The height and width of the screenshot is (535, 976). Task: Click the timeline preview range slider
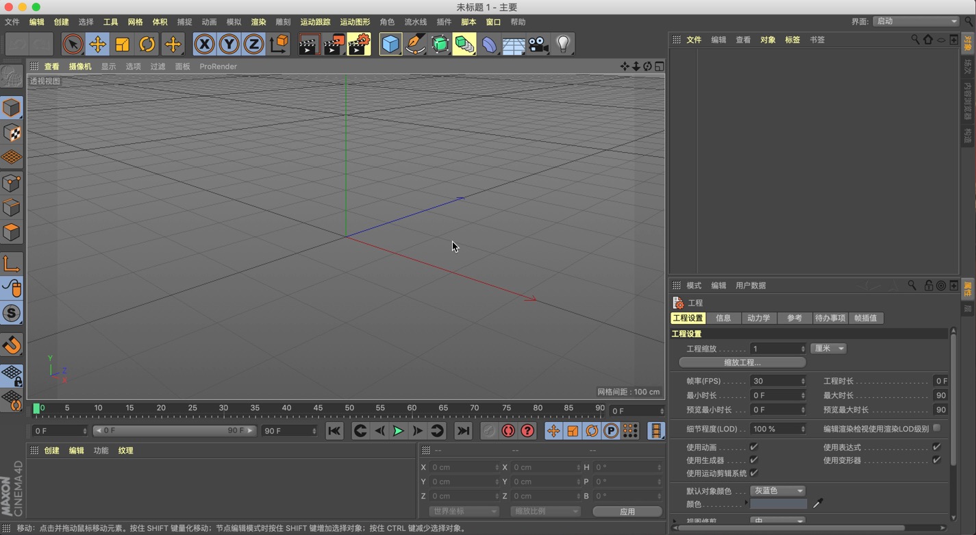pyautogui.click(x=174, y=431)
